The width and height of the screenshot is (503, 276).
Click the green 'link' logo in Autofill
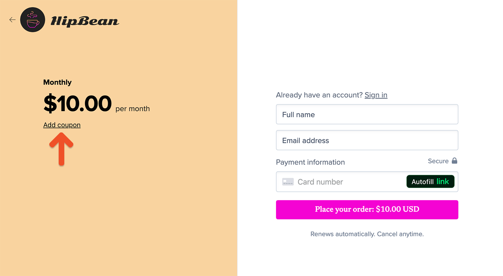[443, 181]
